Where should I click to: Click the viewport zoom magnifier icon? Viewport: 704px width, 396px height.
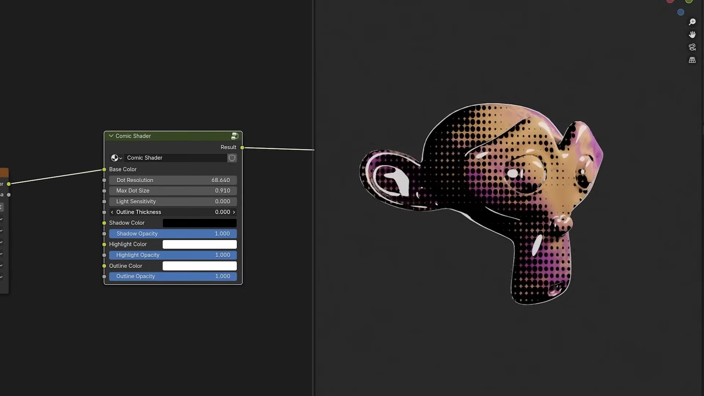(x=692, y=22)
